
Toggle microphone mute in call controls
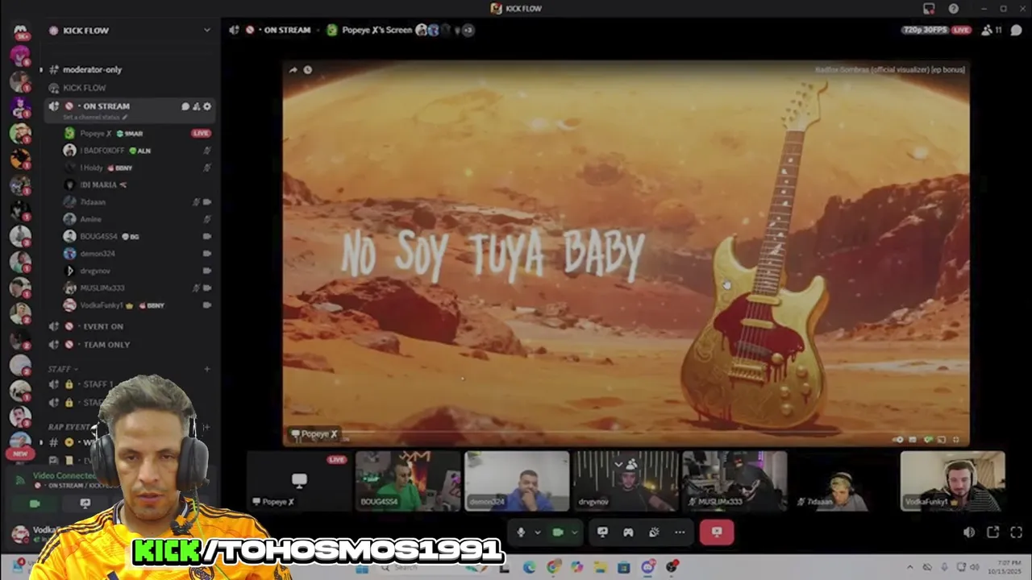(x=521, y=532)
